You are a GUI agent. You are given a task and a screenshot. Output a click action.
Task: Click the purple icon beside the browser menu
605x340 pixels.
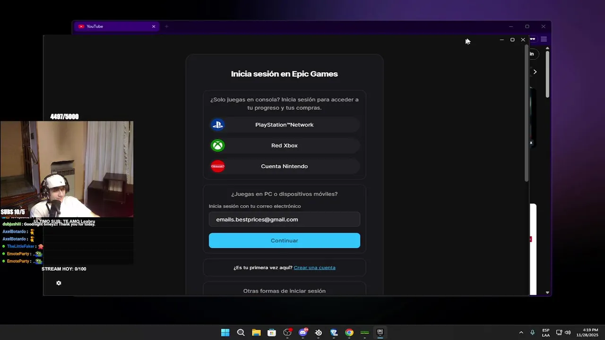click(x=533, y=39)
